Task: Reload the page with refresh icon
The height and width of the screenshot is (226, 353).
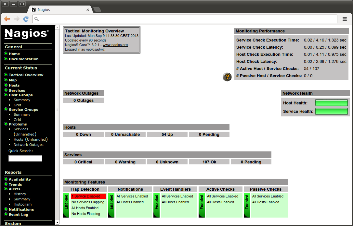Action: coord(26,19)
